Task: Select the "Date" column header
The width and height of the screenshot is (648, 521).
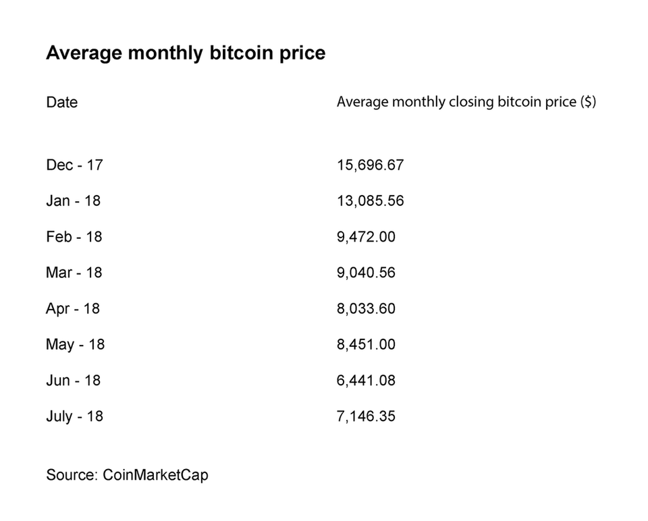Action: 61,103
